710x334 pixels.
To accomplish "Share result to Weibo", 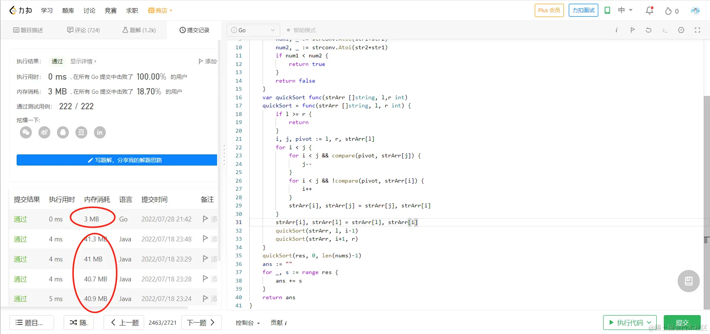I will [44, 132].
